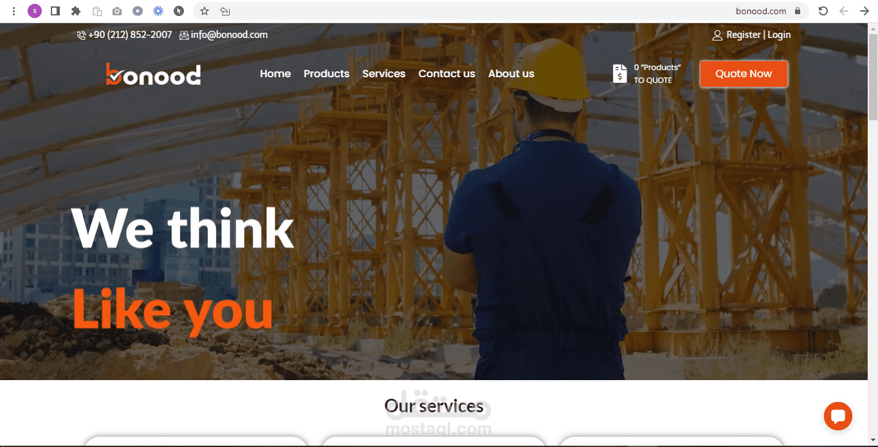Click the orange chat bubble icon

(x=837, y=416)
